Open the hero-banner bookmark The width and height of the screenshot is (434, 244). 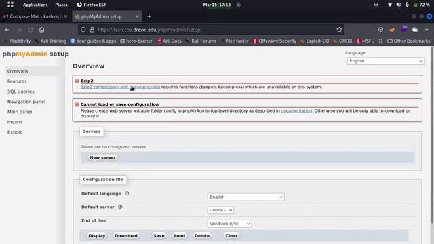pos(136,41)
